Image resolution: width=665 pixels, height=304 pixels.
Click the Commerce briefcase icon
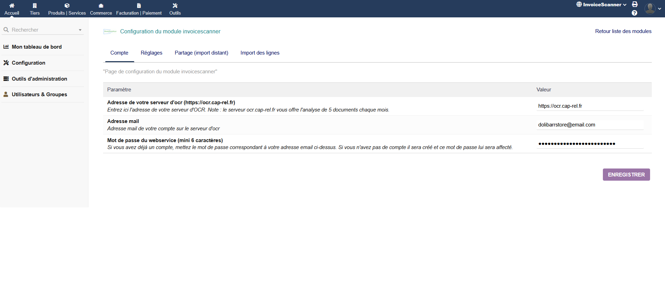(101, 6)
